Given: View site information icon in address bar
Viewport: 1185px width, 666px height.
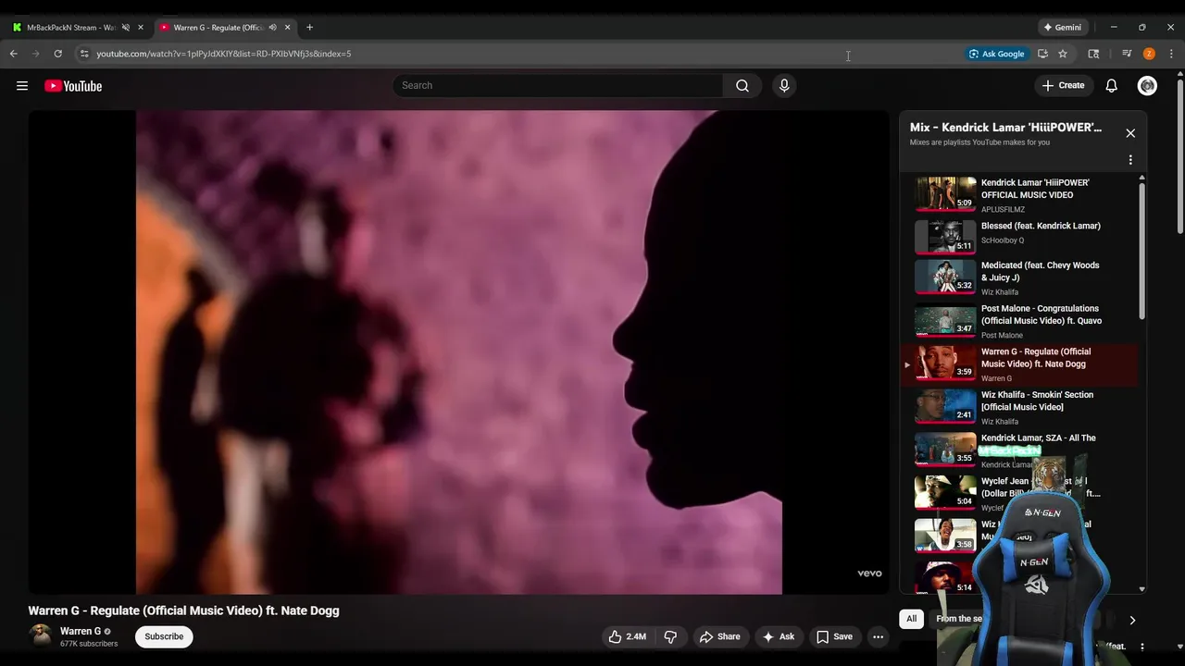Looking at the screenshot, I should click(x=84, y=54).
